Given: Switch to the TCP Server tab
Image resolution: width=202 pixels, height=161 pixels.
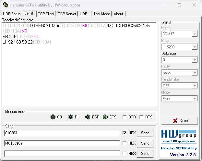Looking at the screenshot, I should (67, 14).
